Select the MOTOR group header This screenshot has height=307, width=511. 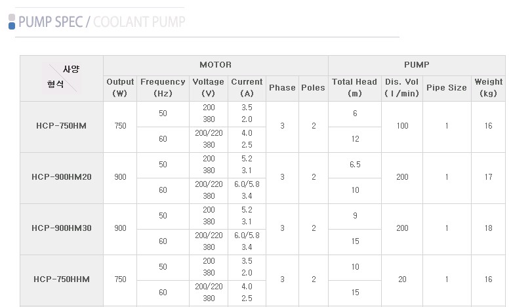[x=215, y=65]
